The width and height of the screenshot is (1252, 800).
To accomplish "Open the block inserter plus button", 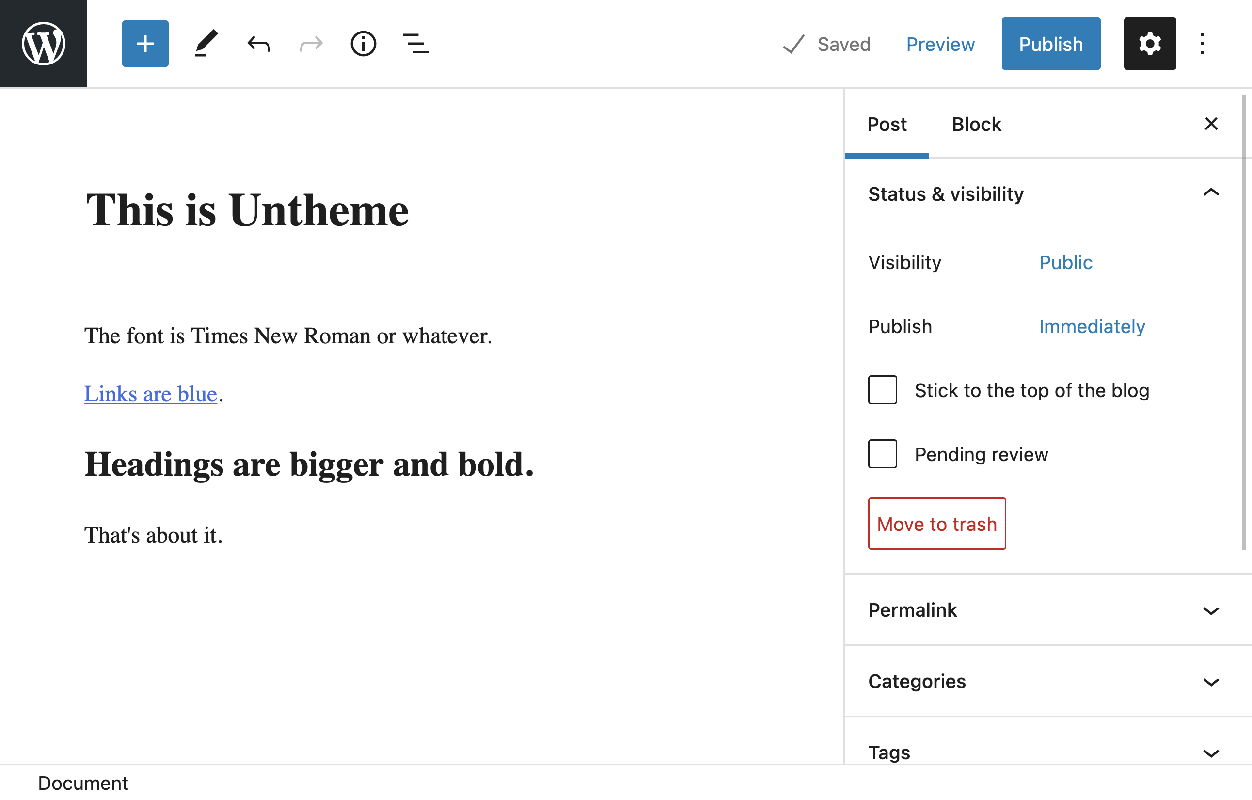I will pyautogui.click(x=145, y=44).
